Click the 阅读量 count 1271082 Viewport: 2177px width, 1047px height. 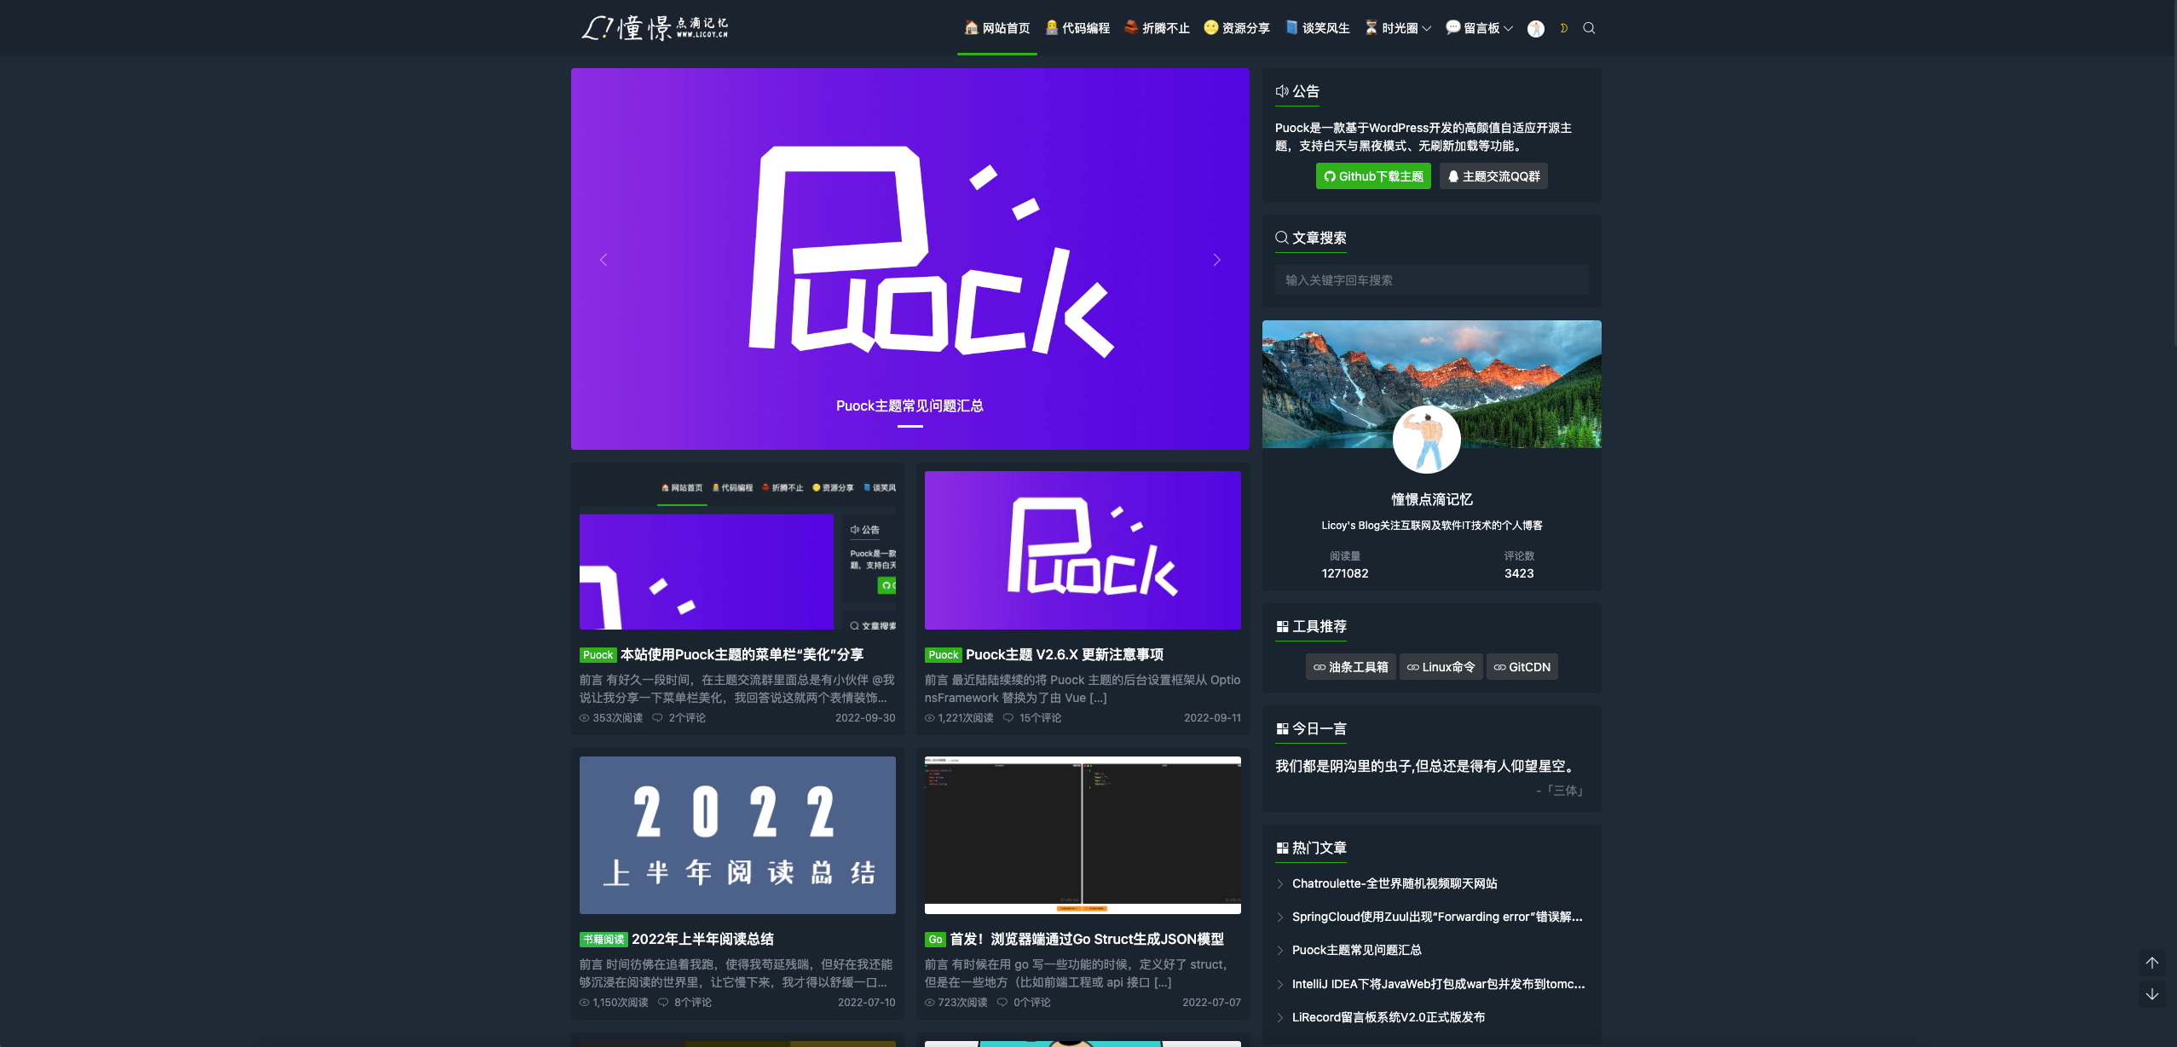pos(1345,573)
